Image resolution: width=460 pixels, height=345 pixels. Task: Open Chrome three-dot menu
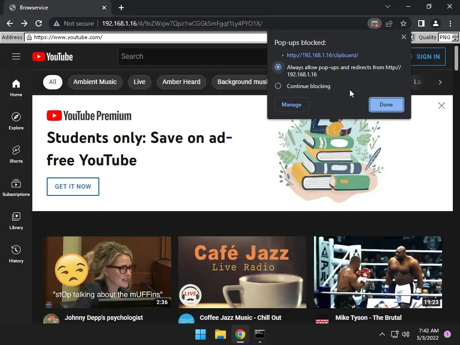pyautogui.click(x=450, y=23)
